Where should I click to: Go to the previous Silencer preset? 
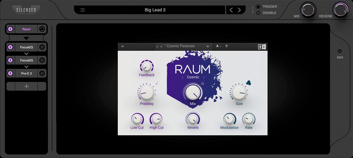[231, 10]
